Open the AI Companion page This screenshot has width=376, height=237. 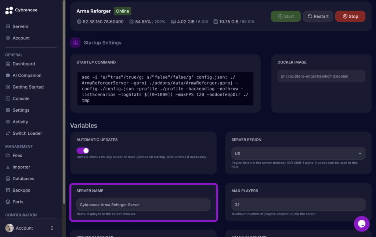coord(27,75)
